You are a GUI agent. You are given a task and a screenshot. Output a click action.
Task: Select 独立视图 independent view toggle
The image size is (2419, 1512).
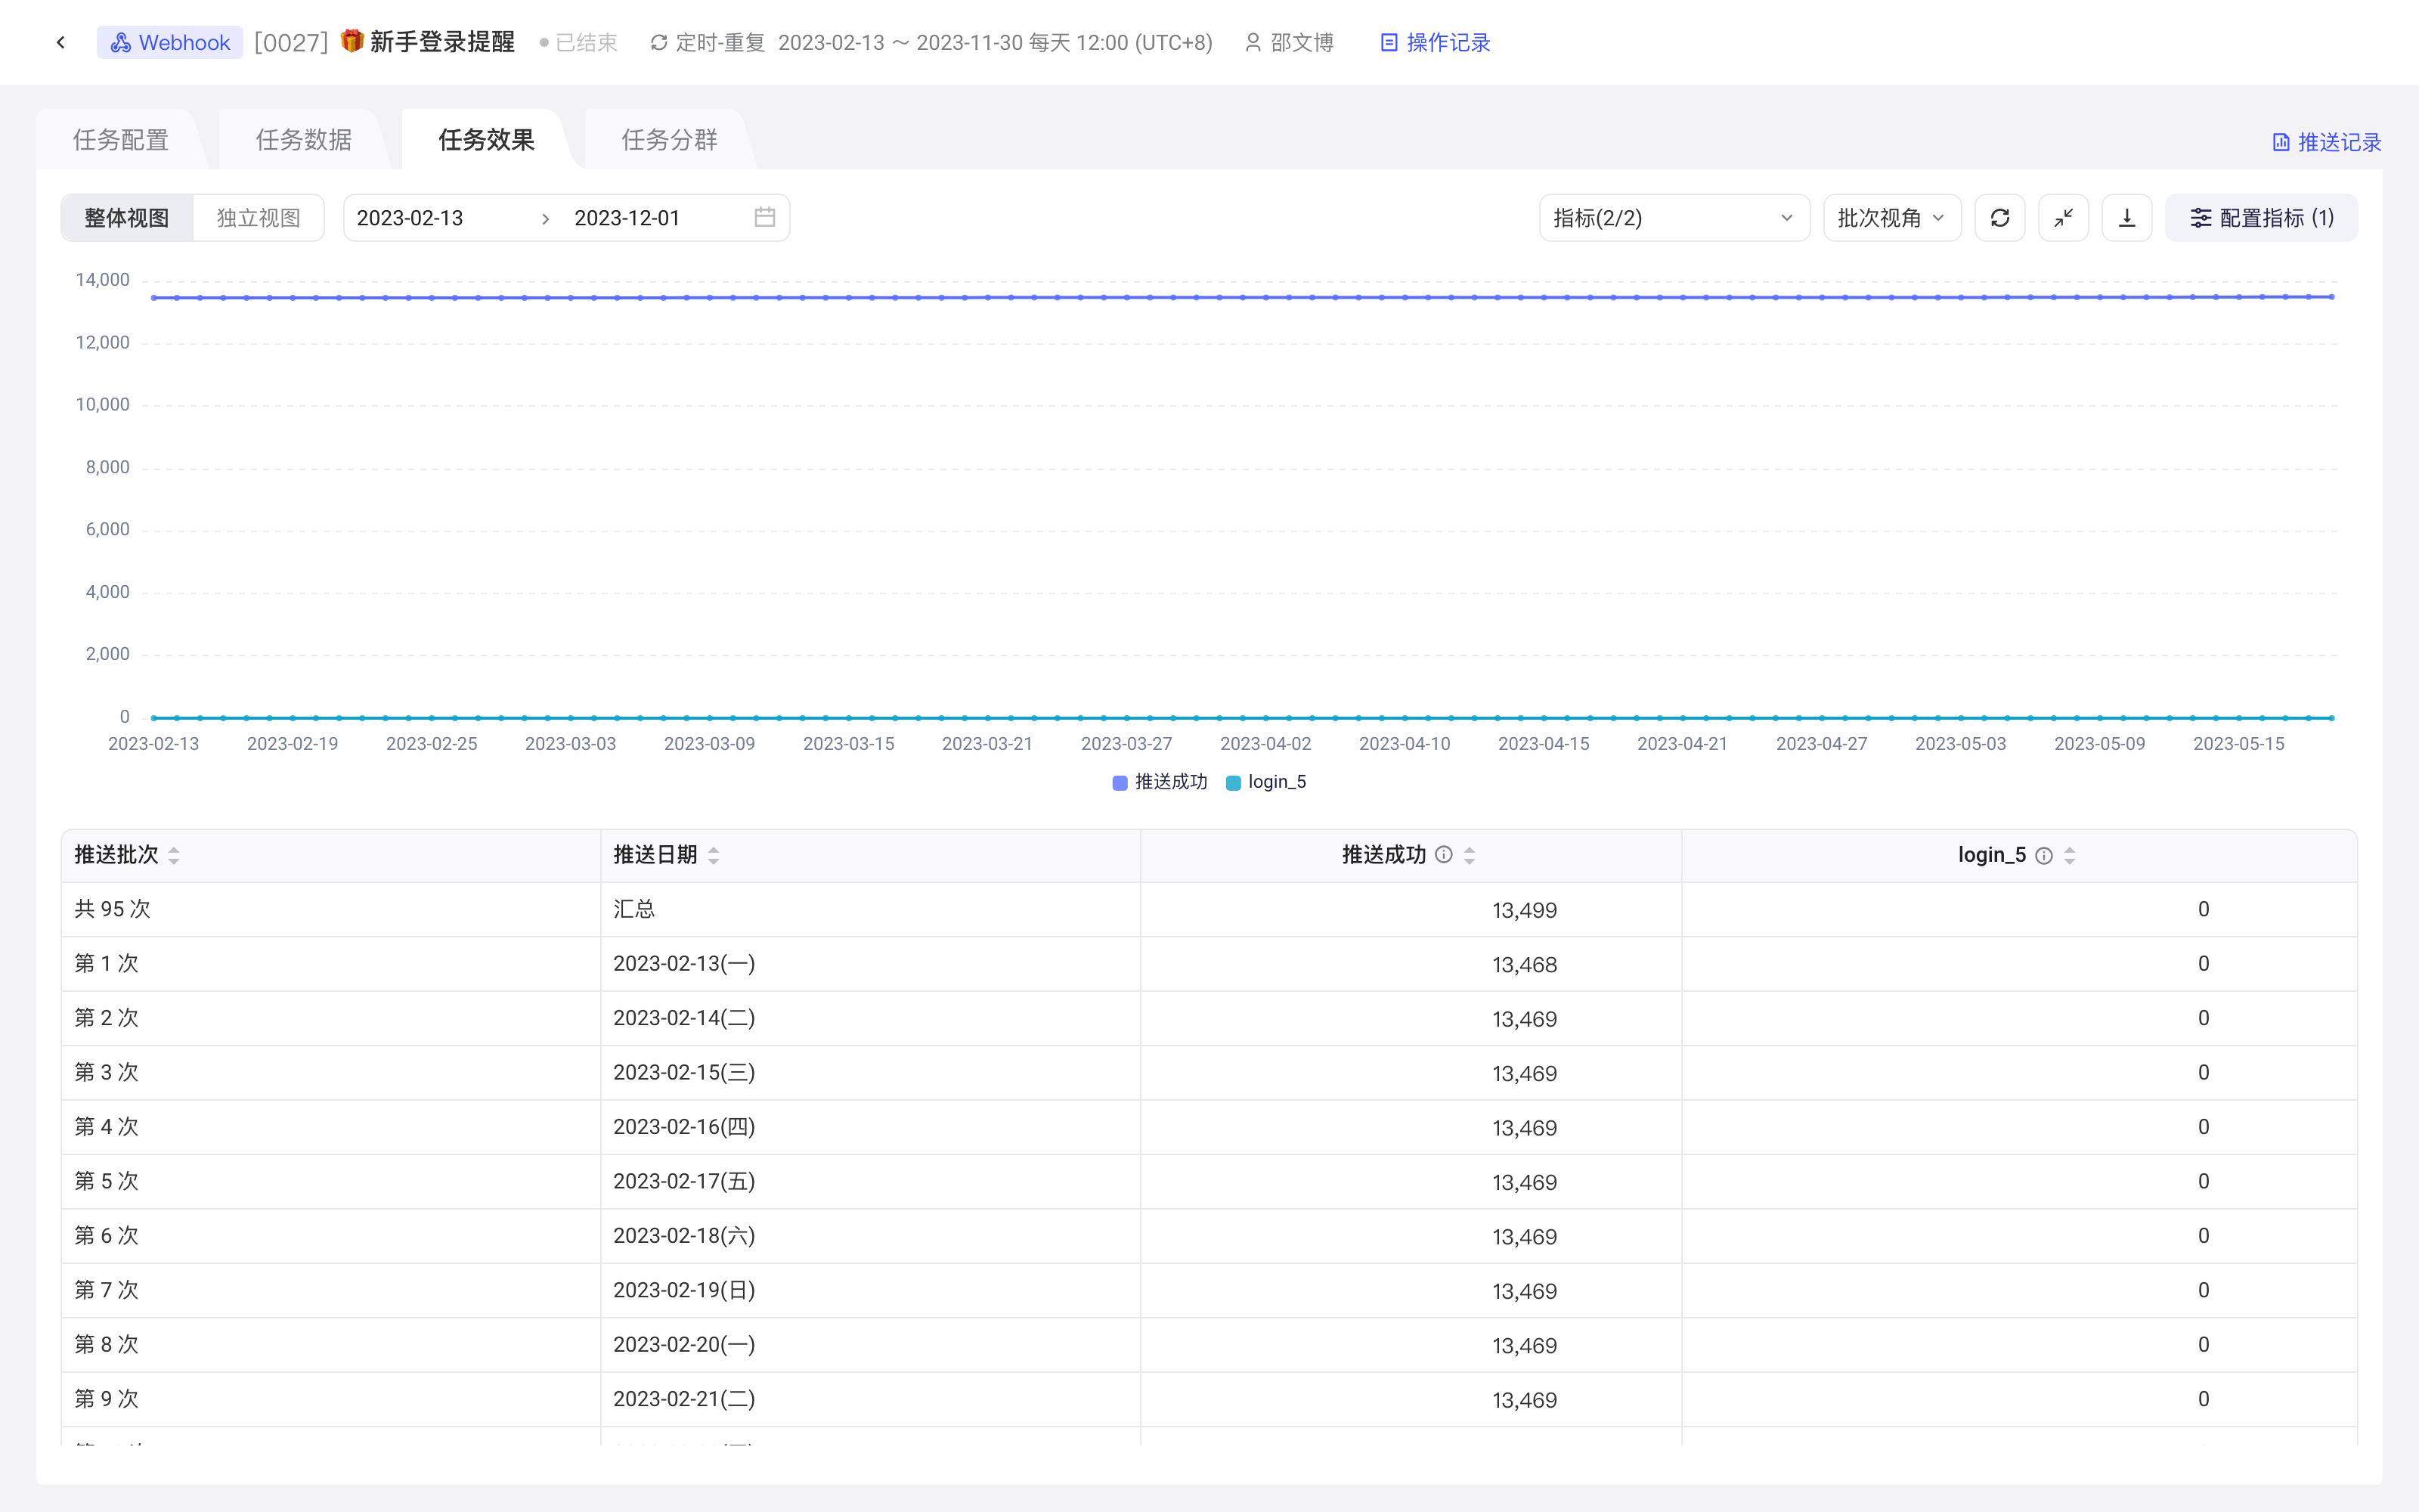(x=259, y=218)
